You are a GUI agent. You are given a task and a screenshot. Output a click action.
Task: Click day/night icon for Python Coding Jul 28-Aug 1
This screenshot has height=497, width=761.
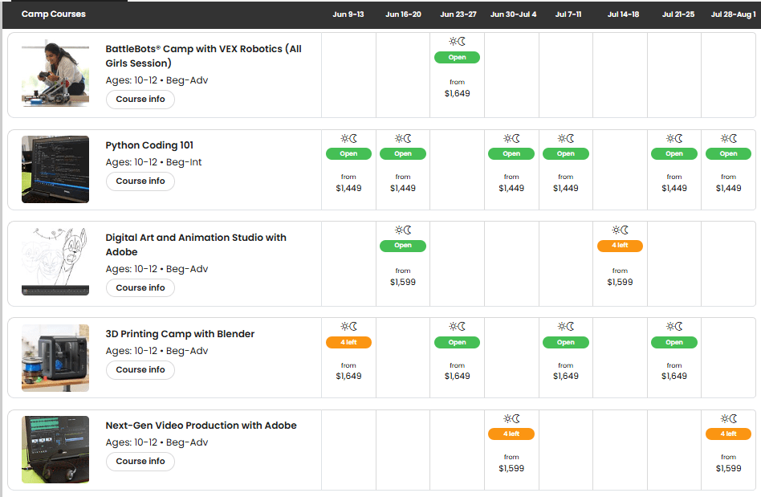click(x=728, y=139)
